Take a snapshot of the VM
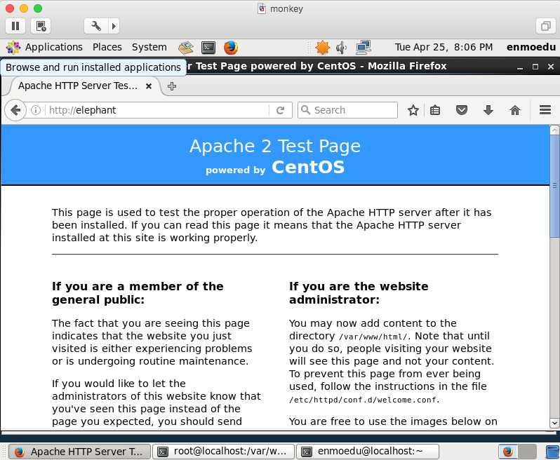 coord(41,26)
